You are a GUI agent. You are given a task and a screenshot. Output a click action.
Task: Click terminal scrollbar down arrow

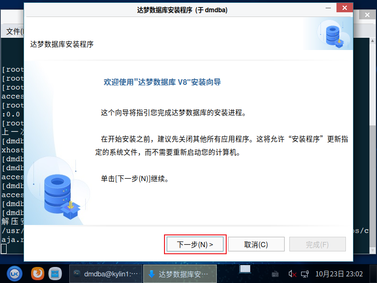point(372,250)
